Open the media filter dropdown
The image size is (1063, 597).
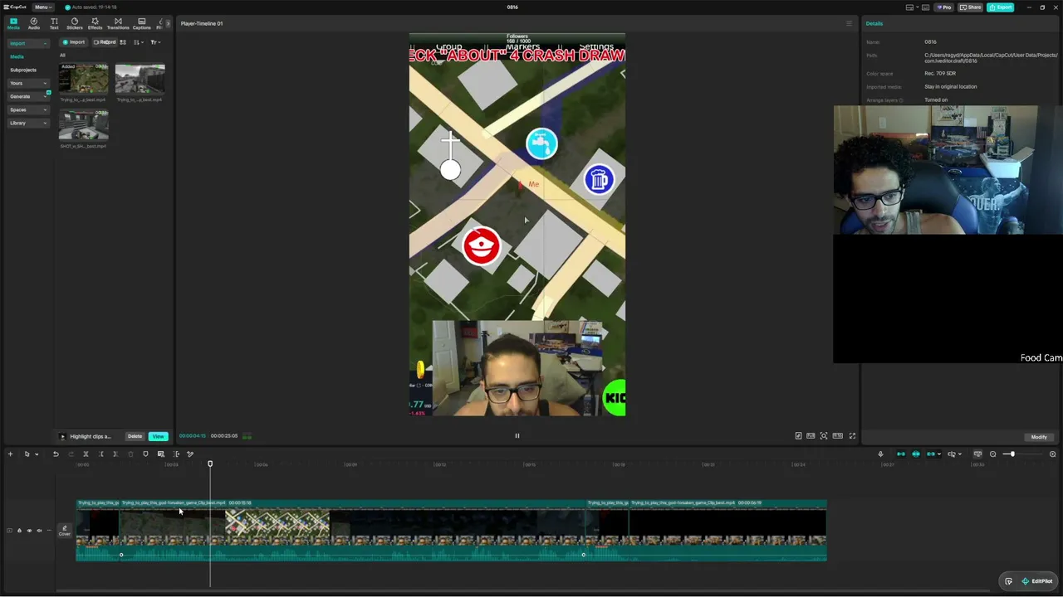tap(154, 42)
